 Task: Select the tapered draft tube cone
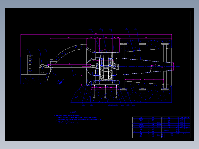point(145,66)
